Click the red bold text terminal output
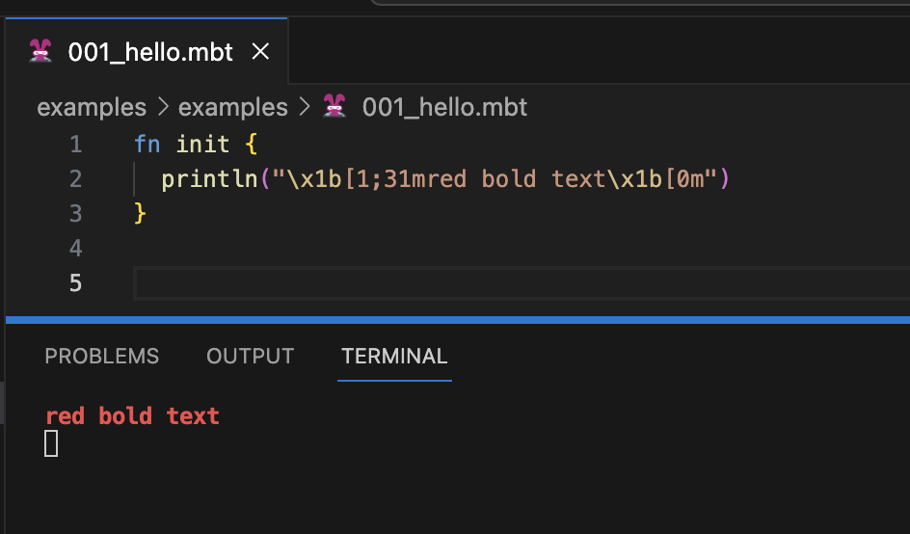 (132, 416)
